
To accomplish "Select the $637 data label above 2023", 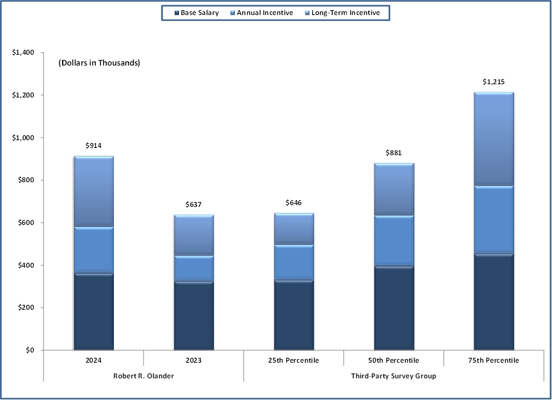I will 193,205.
